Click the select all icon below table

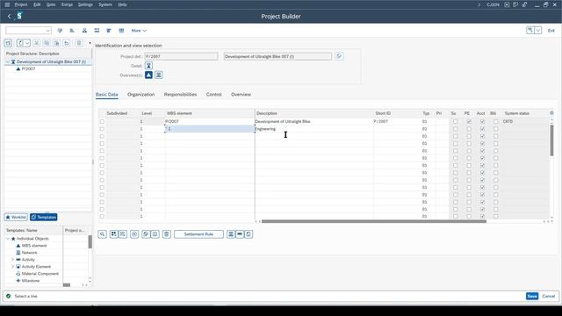113,234
